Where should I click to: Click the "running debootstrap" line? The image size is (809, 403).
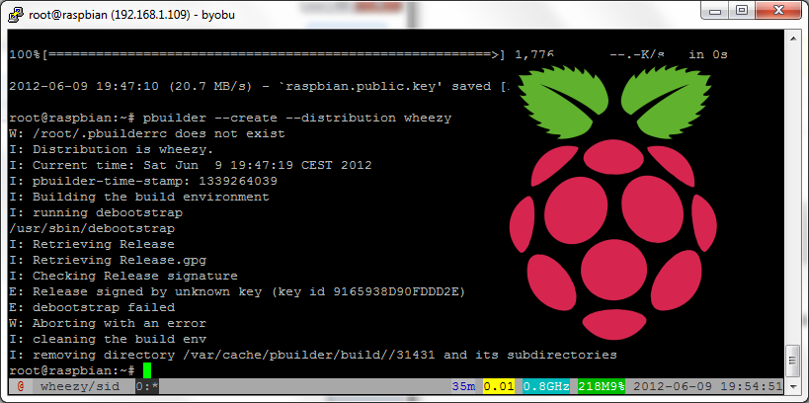(x=96, y=213)
